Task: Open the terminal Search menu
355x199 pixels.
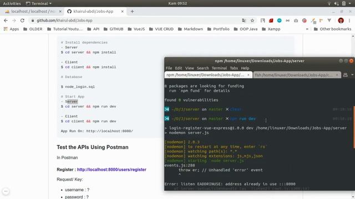Action: 202,68
